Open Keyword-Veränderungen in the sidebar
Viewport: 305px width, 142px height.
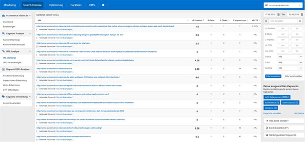tap(14, 45)
